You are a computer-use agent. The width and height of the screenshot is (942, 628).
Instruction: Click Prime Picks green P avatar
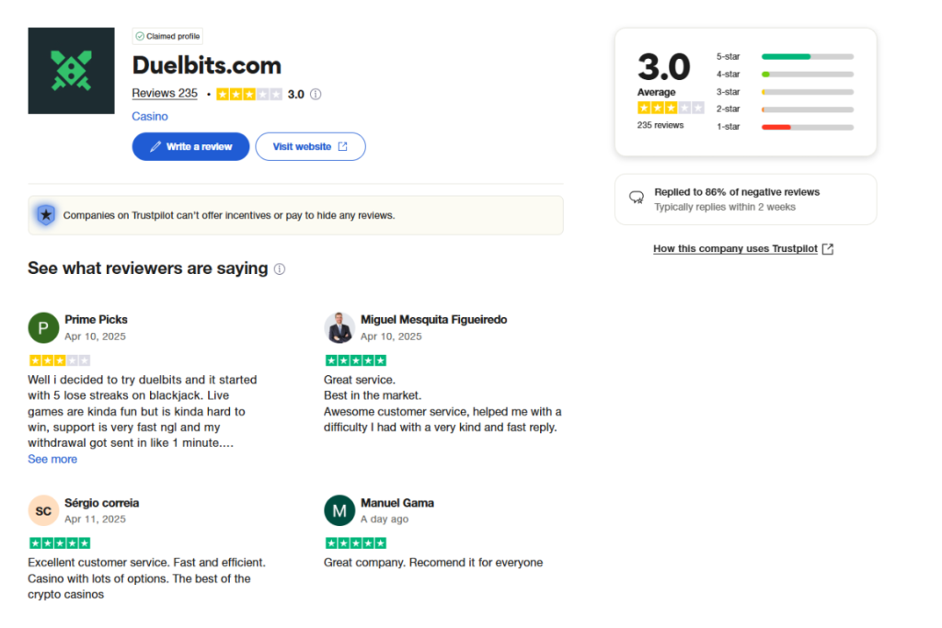click(43, 328)
